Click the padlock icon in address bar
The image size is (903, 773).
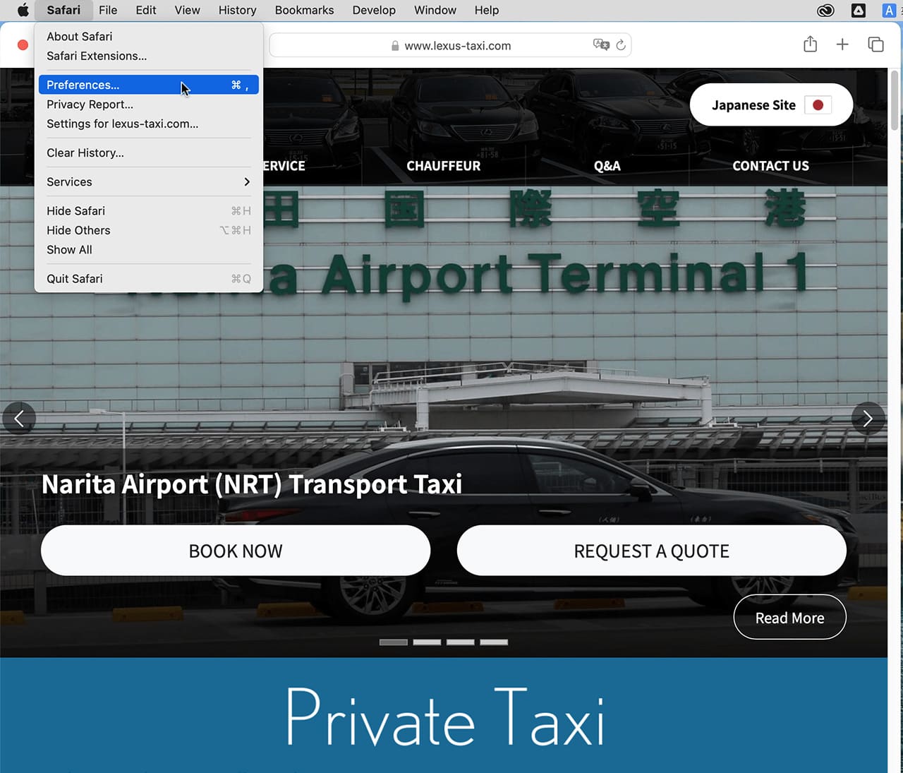[x=395, y=46]
